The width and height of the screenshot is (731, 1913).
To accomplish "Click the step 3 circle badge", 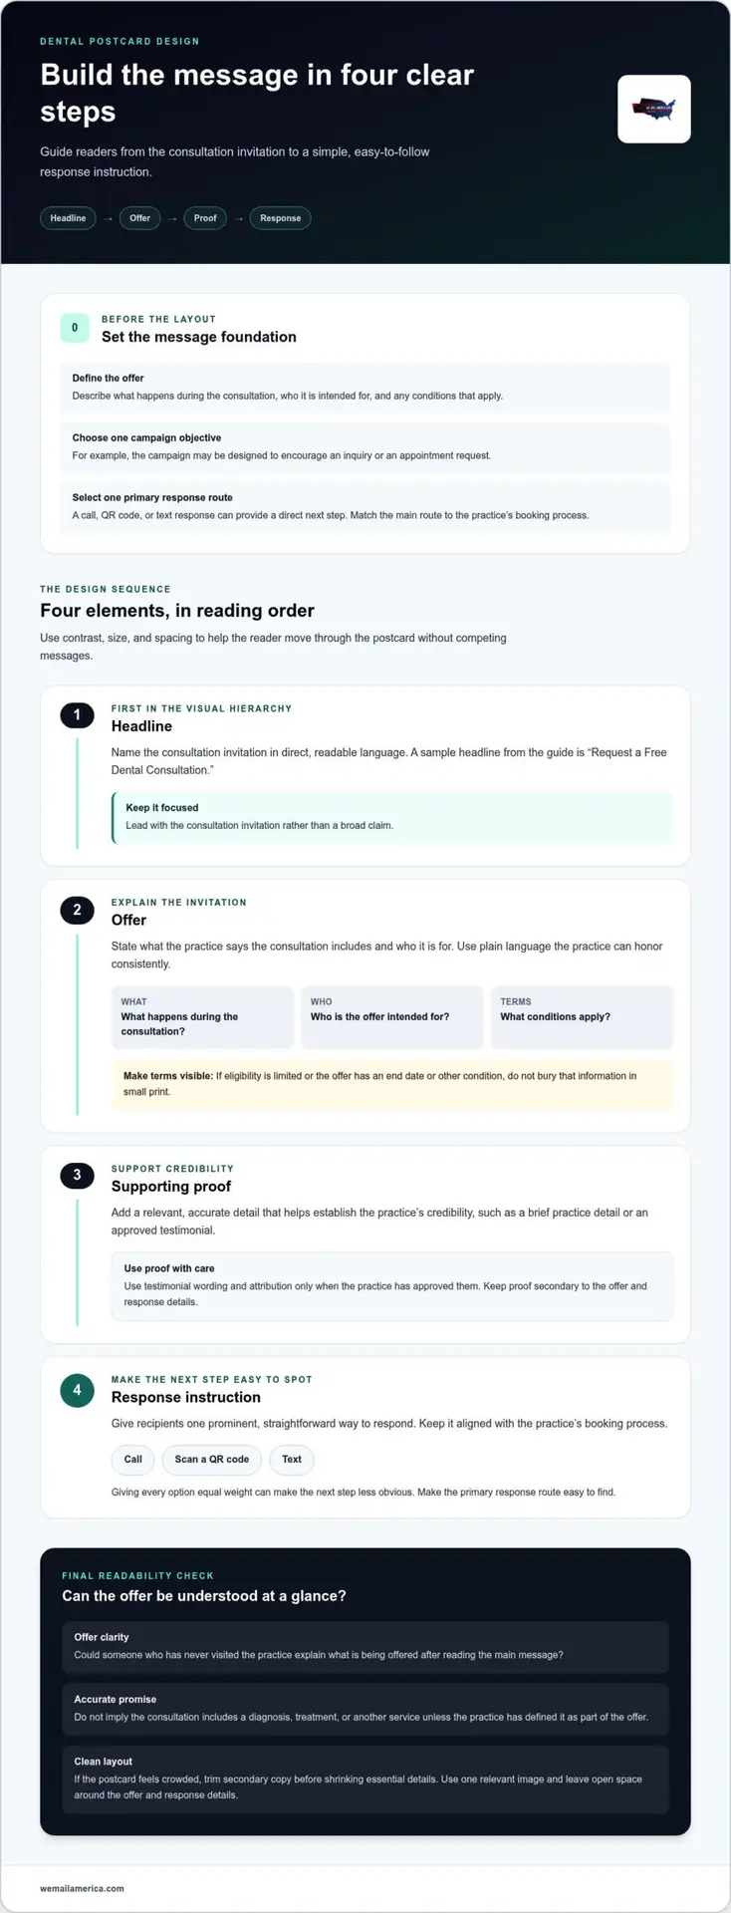I will pos(77,1176).
